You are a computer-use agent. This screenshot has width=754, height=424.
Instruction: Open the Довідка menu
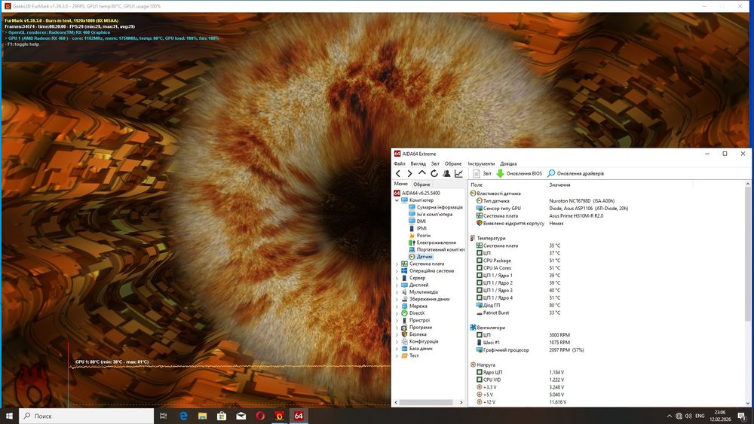point(508,163)
